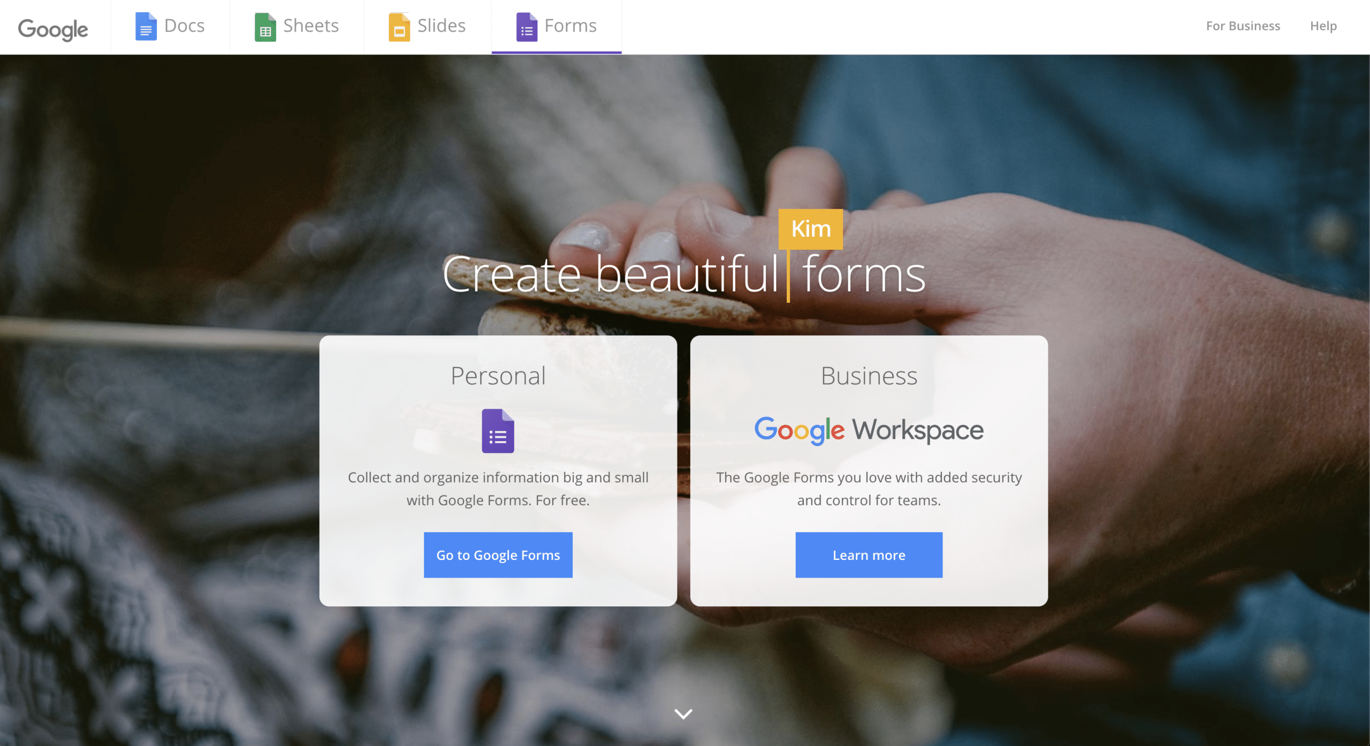The height and width of the screenshot is (746, 1370).
Task: Click the Learn more button
Action: 869,555
